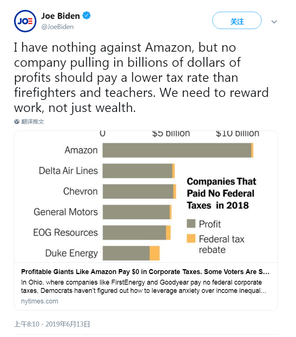Open the article headline about Amazon taxes

click(x=145, y=272)
